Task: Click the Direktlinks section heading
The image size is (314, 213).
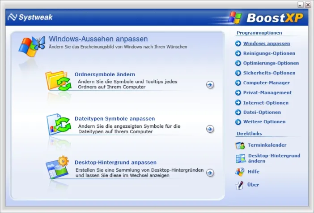Action: [x=249, y=134]
